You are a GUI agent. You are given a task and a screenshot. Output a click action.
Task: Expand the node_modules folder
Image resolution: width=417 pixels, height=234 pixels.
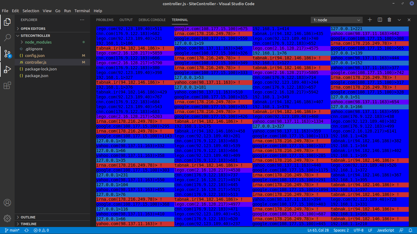pyautogui.click(x=53, y=42)
